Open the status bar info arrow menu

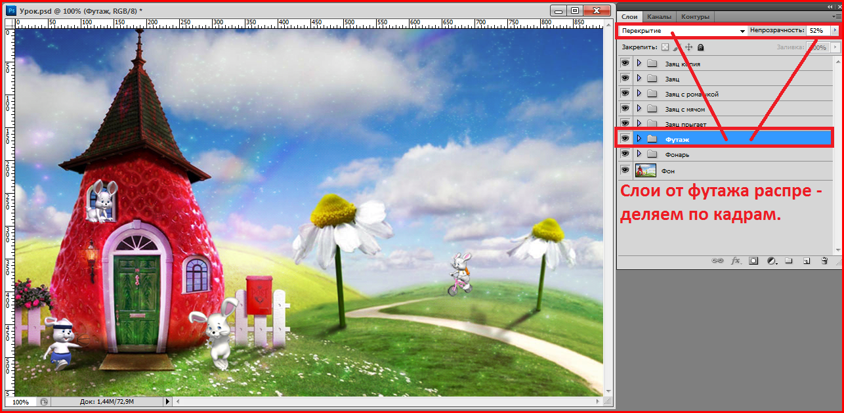(x=167, y=401)
